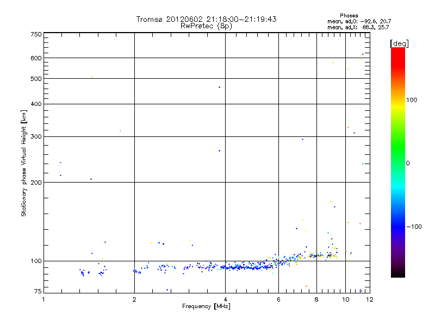
Task: Click the blue data point near 460 km
Action: [220, 87]
